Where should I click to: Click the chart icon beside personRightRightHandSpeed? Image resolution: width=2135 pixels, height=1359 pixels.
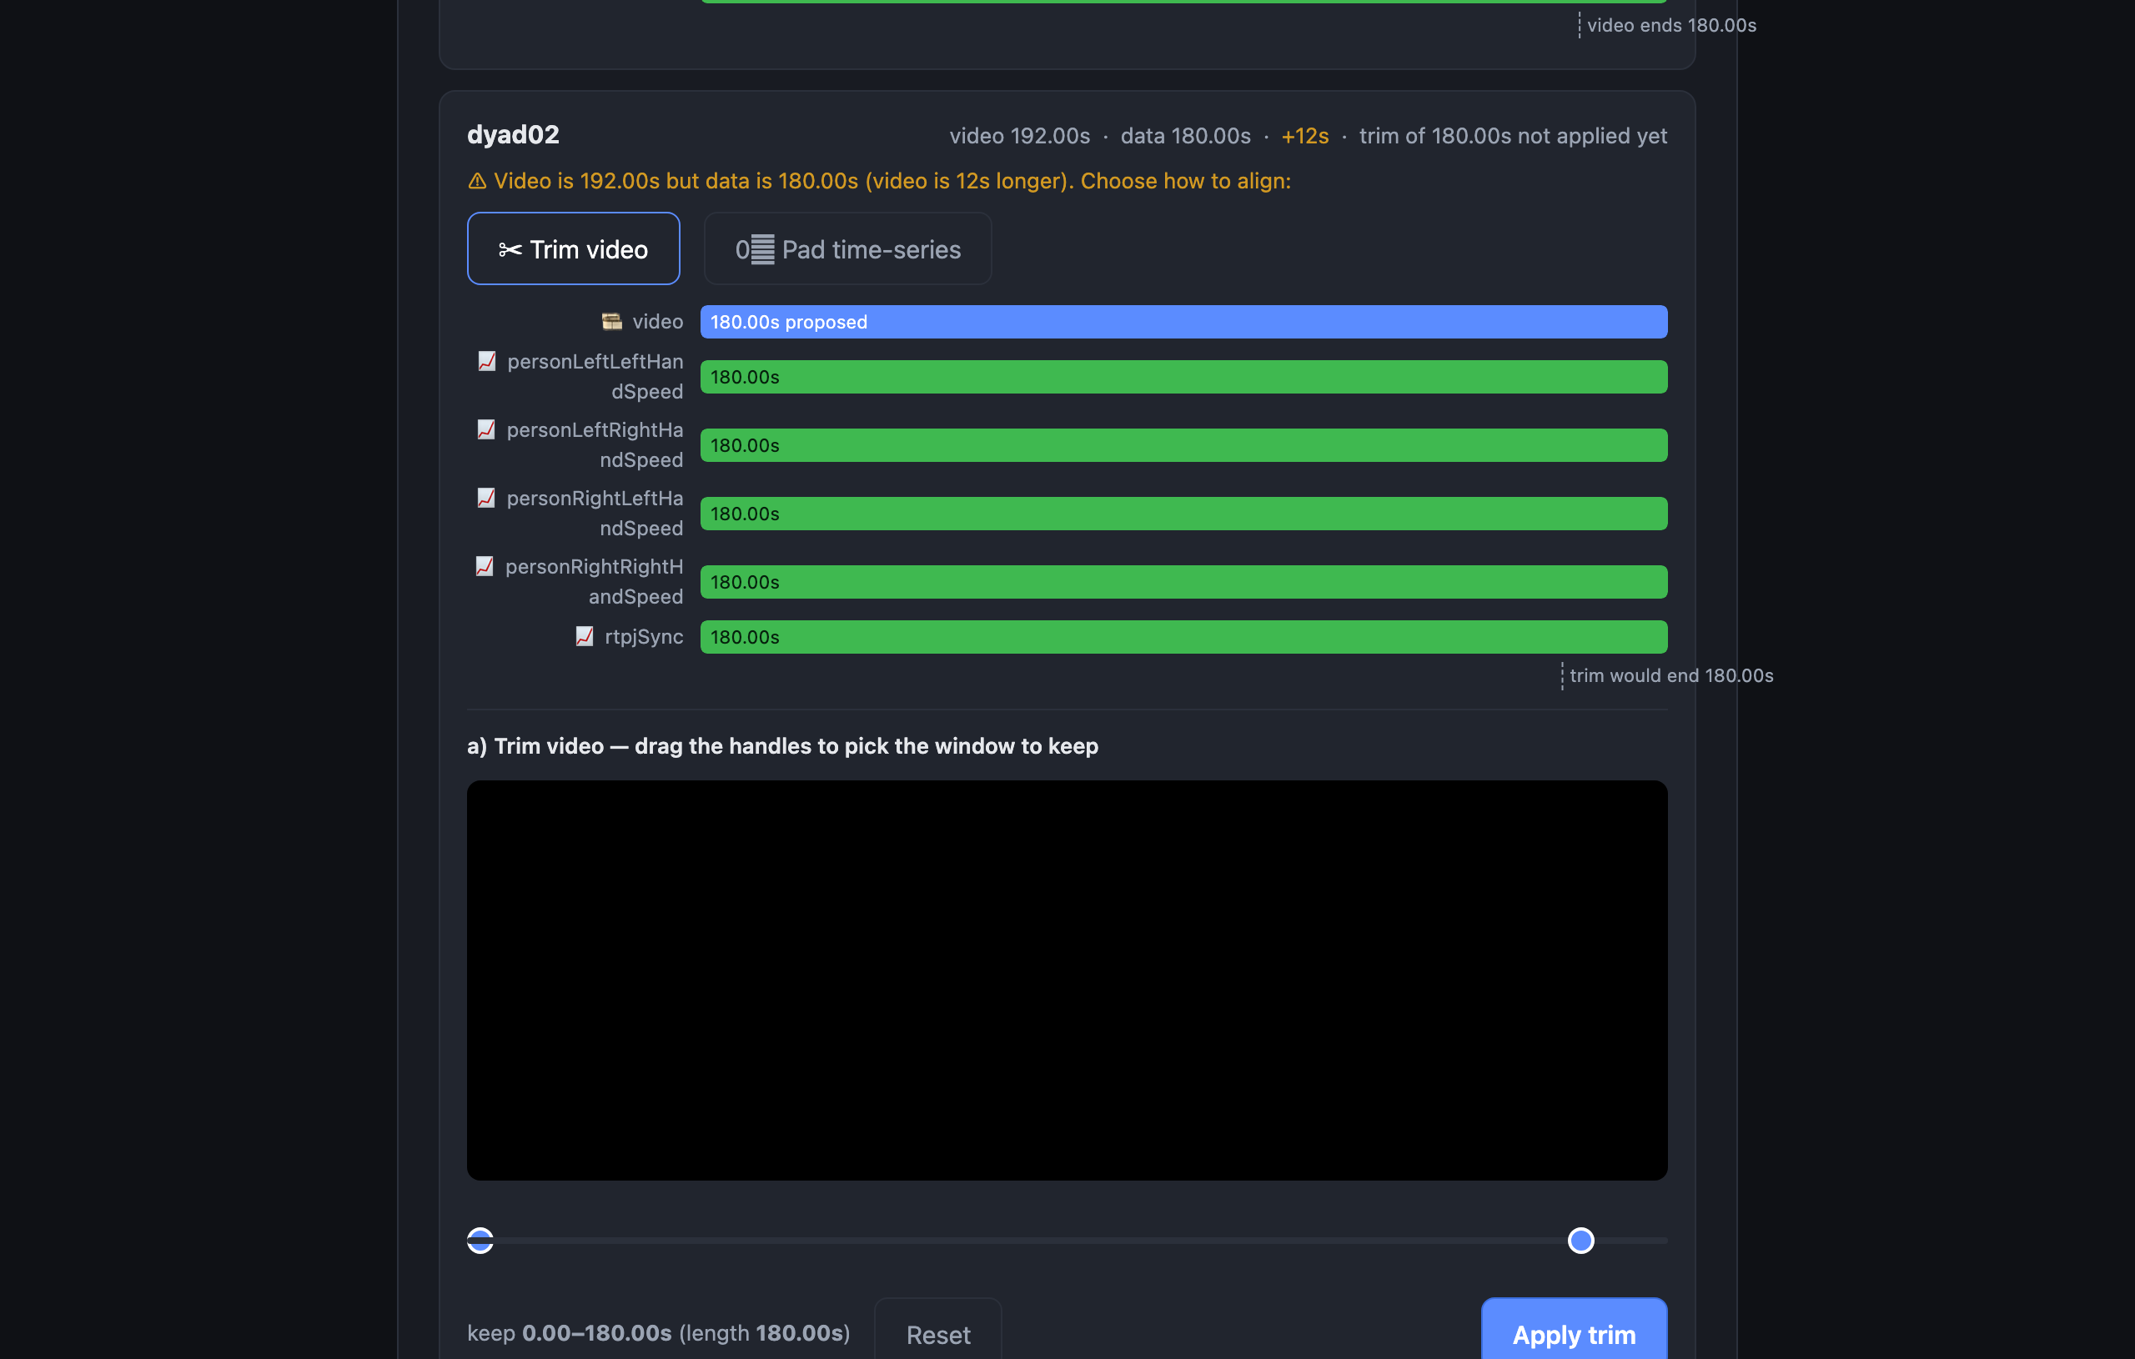(484, 565)
